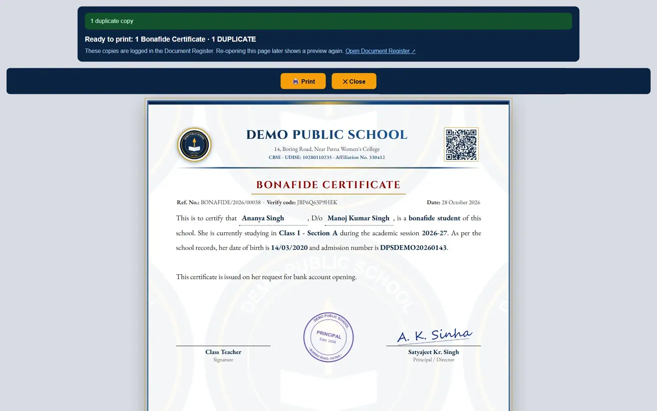Click the round Principal stamp seal
This screenshot has height=411, width=657.
(328, 337)
